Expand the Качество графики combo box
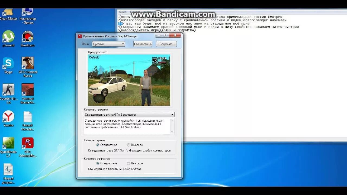 pyautogui.click(x=129, y=115)
